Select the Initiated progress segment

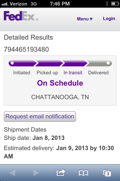[23, 63]
